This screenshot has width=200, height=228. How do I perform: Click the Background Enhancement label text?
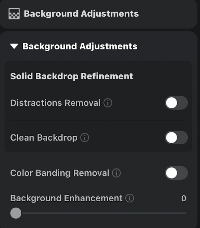[x=66, y=198]
